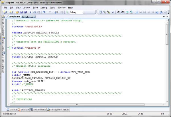The height and width of the screenshot is (117, 171).
Task: Click the Save All icon
Action: (25, 12)
